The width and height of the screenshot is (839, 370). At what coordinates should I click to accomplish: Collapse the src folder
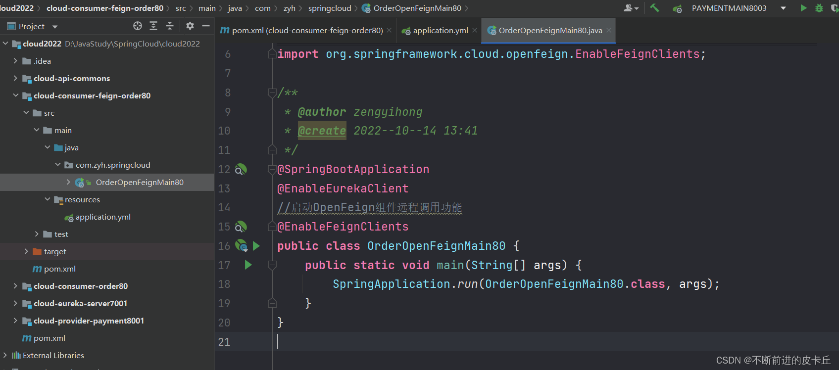[26, 113]
